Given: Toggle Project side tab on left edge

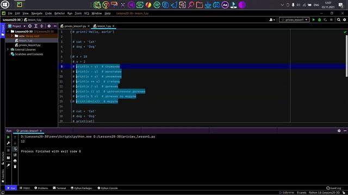Looking at the screenshot, I should click(x=3, y=31).
